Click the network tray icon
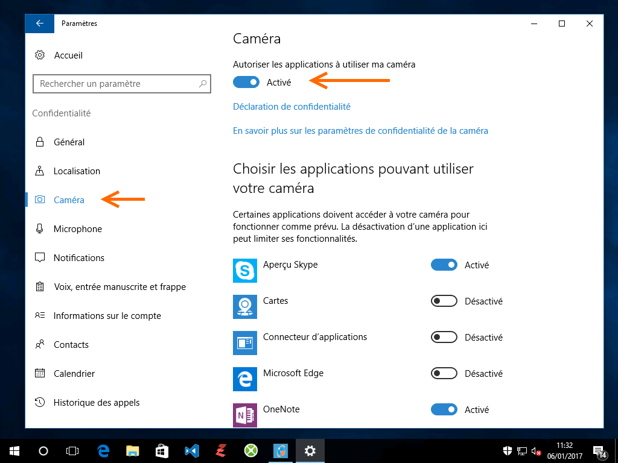 click(x=522, y=451)
